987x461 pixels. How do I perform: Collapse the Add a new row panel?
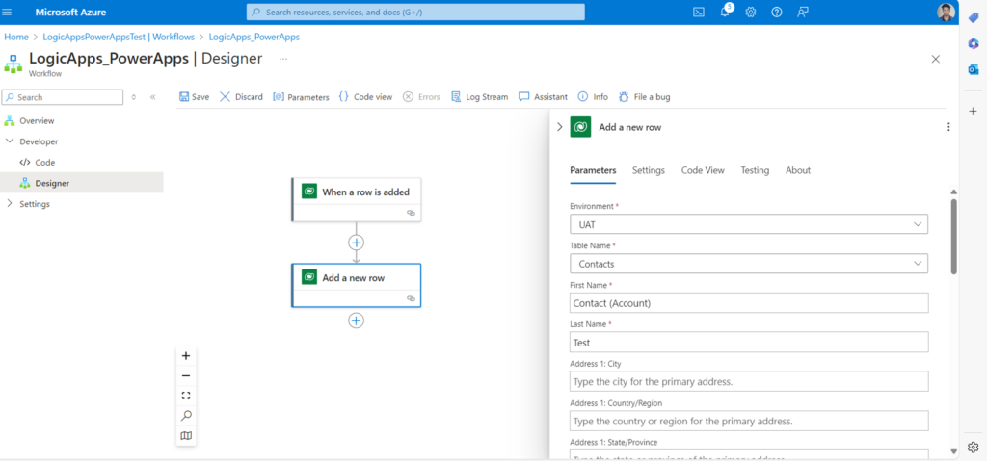click(560, 127)
